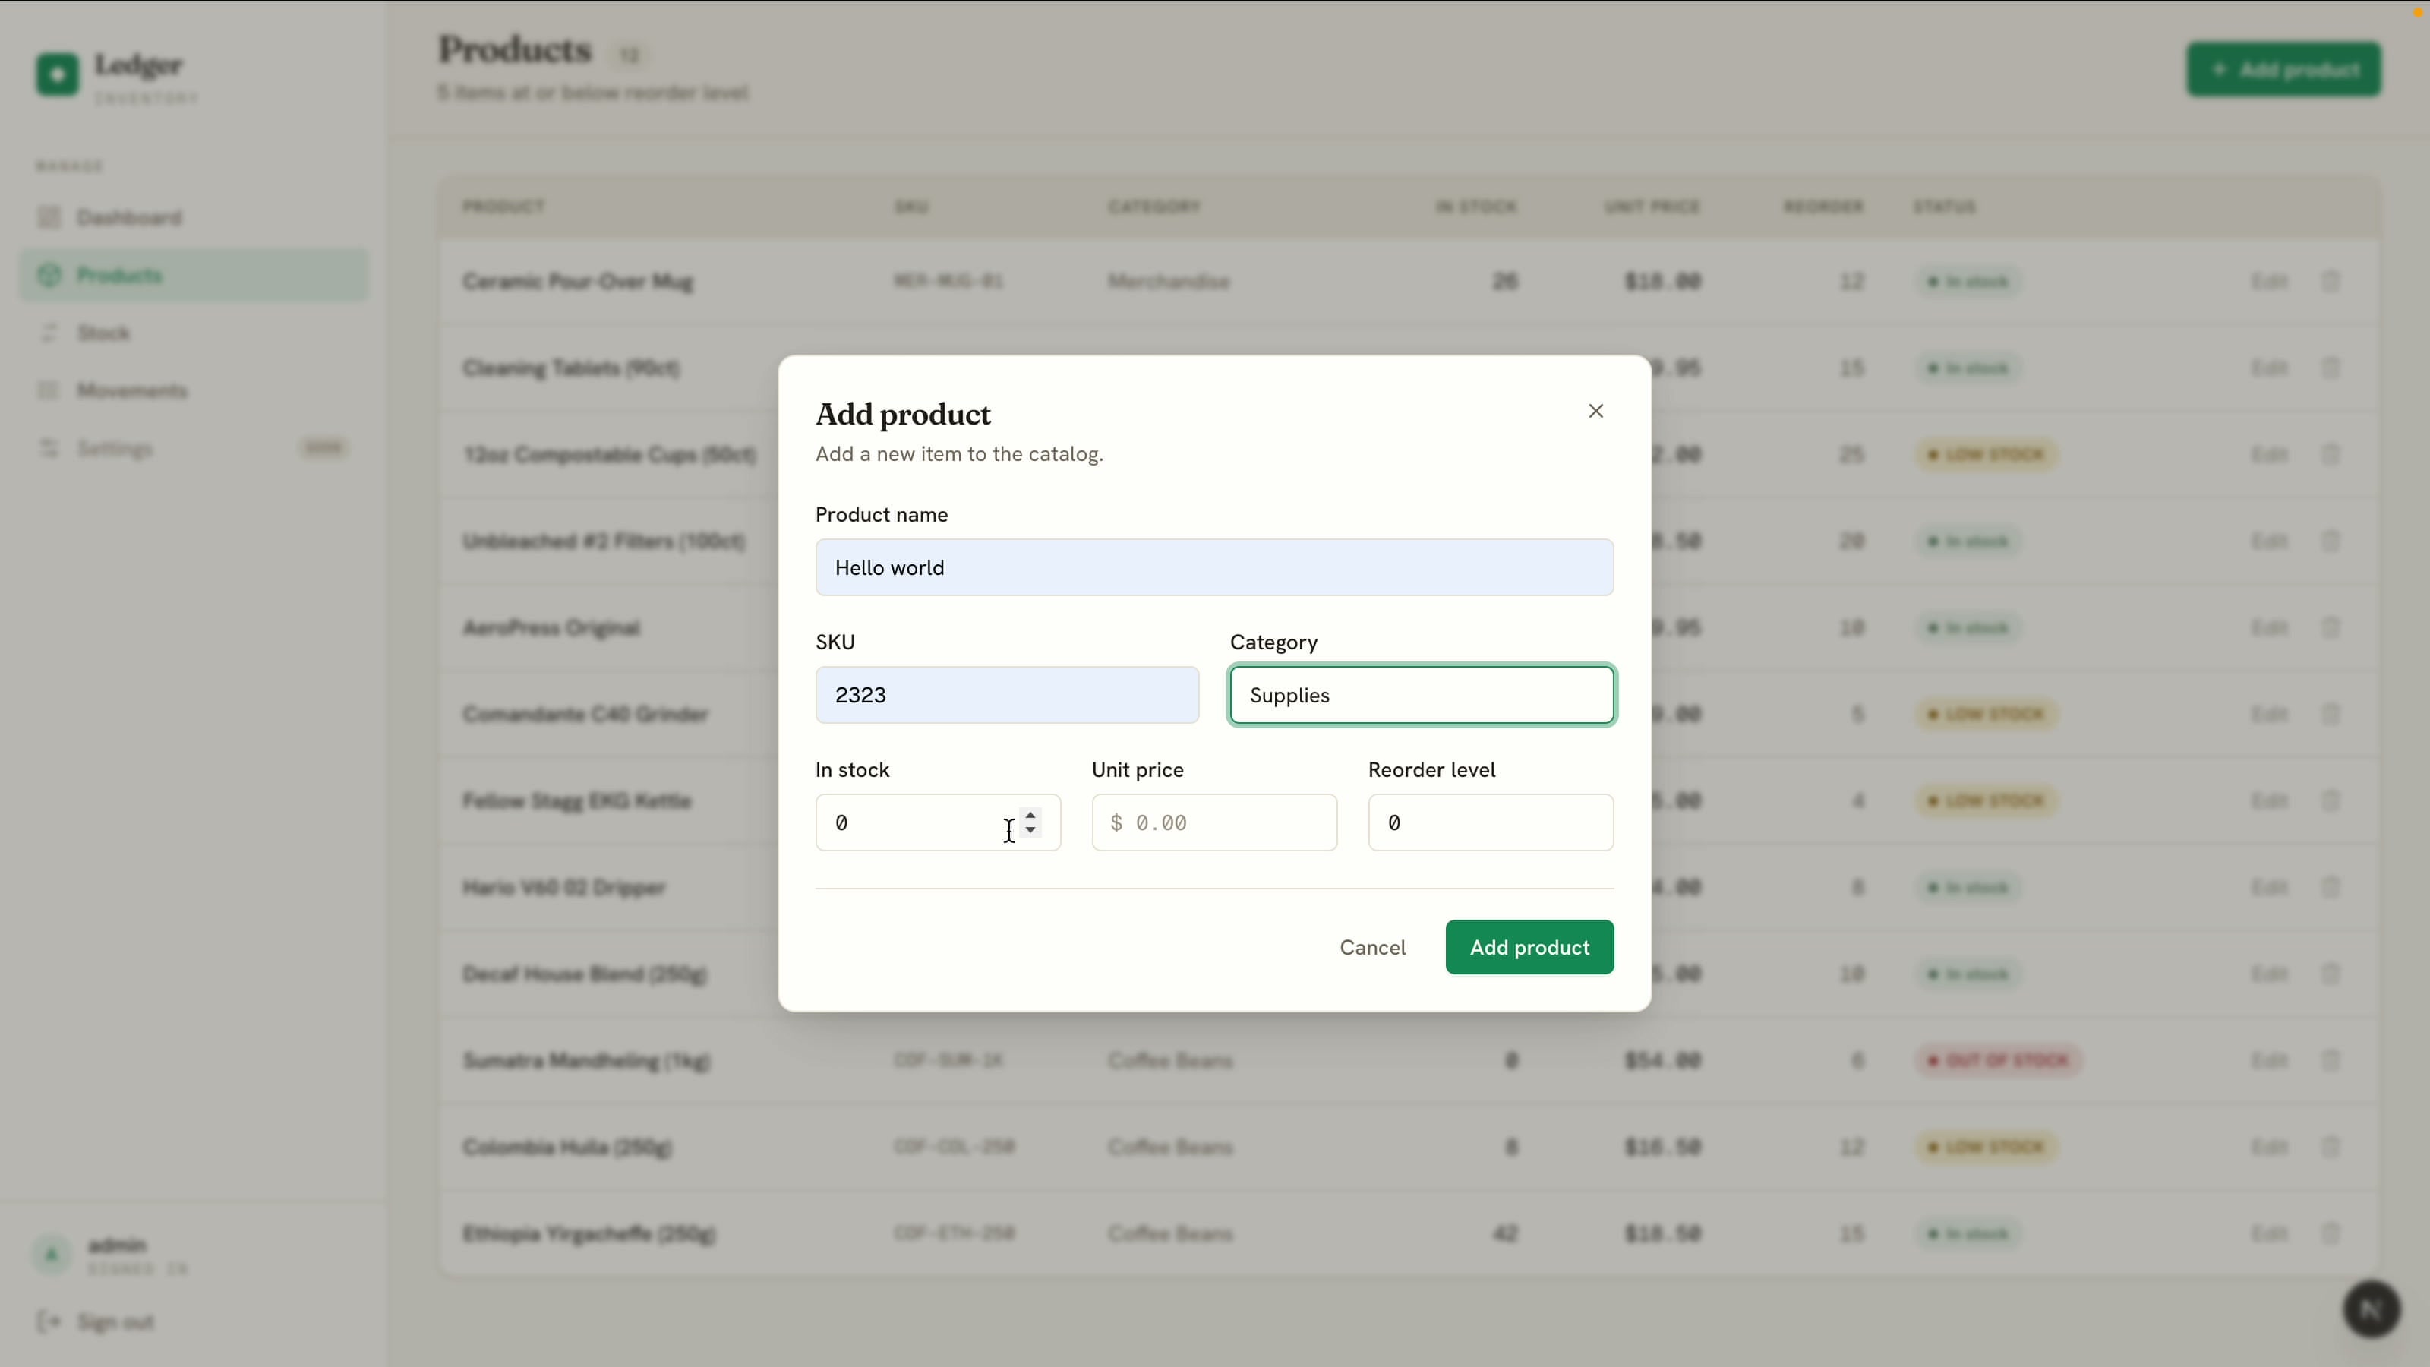Viewport: 2430px width, 1367px height.
Task: Click the PRODUCT column header
Action: click(x=503, y=207)
